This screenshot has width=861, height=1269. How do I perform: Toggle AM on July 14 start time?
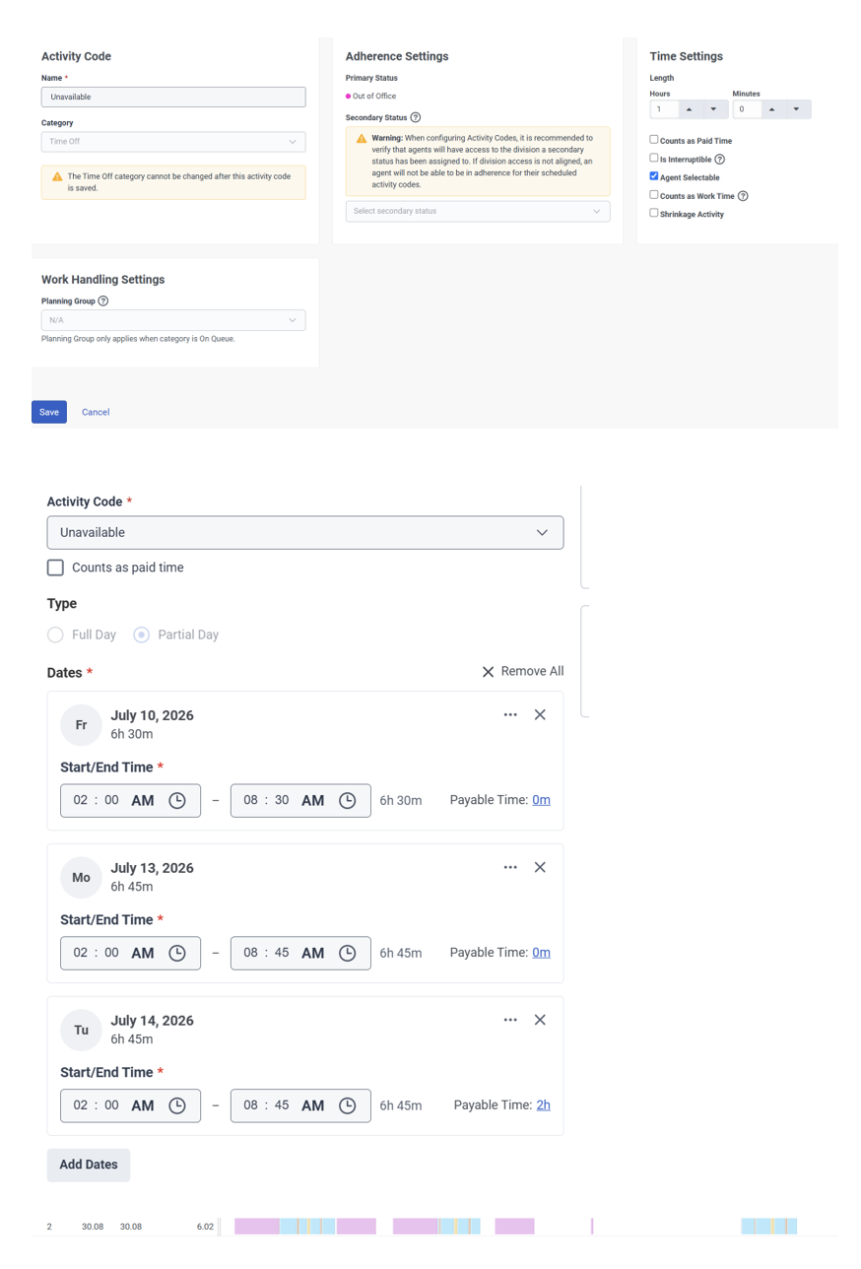(x=143, y=1106)
